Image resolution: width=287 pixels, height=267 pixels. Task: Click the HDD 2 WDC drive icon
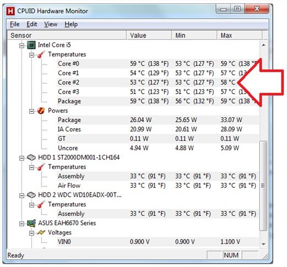[x=31, y=195]
